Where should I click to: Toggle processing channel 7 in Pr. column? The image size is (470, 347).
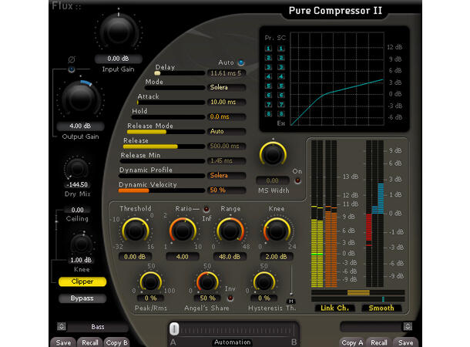click(x=269, y=104)
